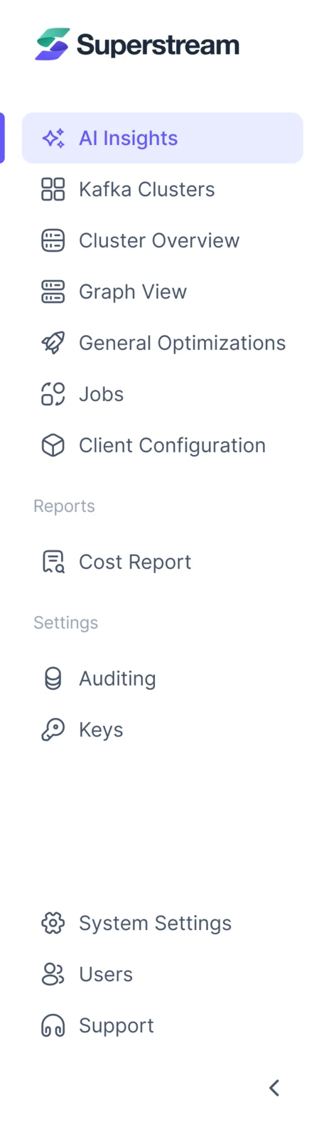Click the Settings section heading
Image resolution: width=324 pixels, height=1132 pixels.
tap(66, 623)
